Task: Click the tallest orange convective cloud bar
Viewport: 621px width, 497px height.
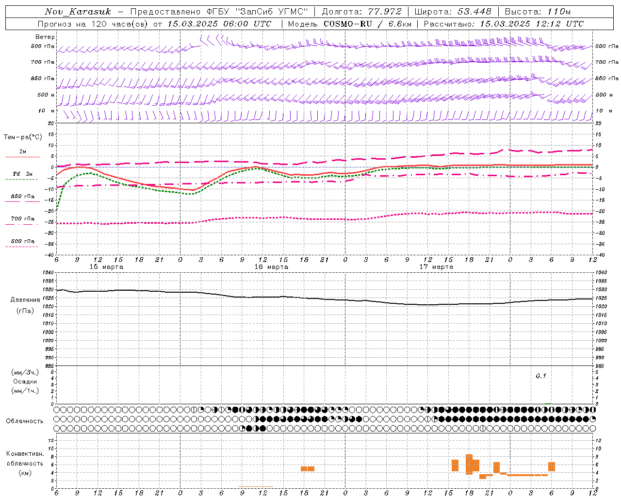Action: click(x=469, y=464)
